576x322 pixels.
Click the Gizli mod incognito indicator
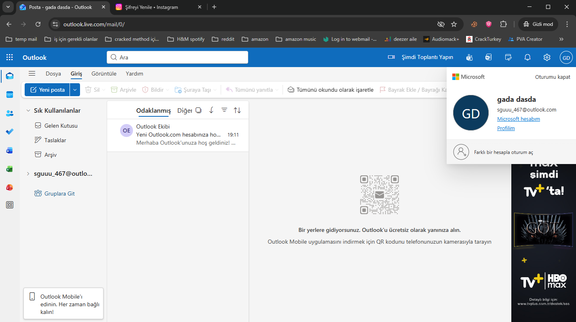[538, 24]
